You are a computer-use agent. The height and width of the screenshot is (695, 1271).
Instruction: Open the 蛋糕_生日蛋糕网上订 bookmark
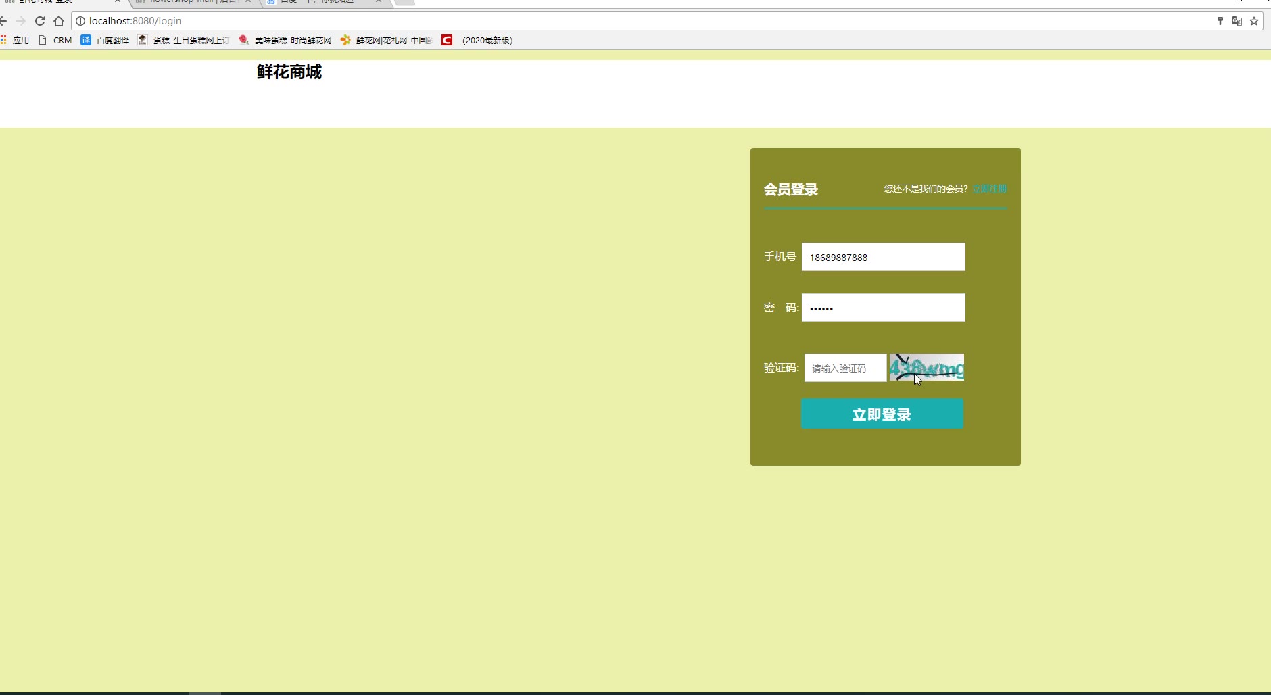coord(183,40)
